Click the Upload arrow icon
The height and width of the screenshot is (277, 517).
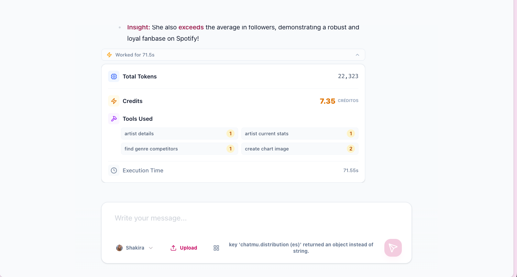pyautogui.click(x=174, y=248)
